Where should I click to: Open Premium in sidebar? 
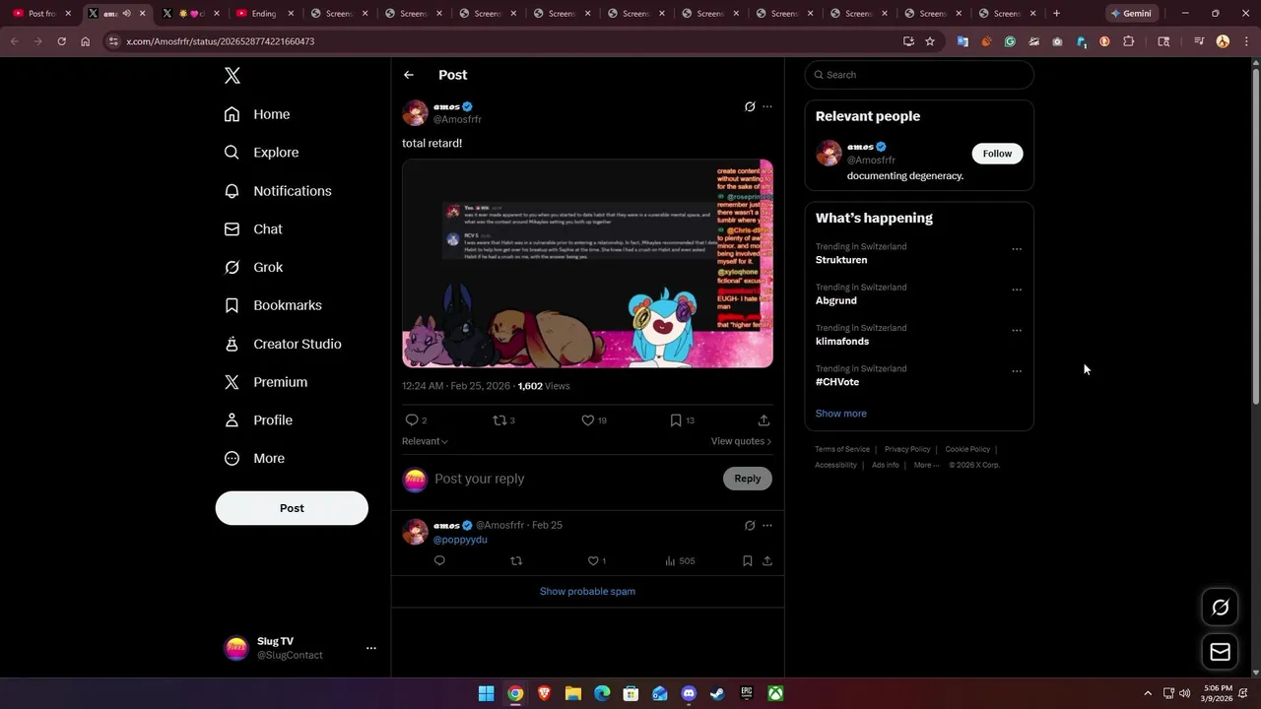pos(266,382)
